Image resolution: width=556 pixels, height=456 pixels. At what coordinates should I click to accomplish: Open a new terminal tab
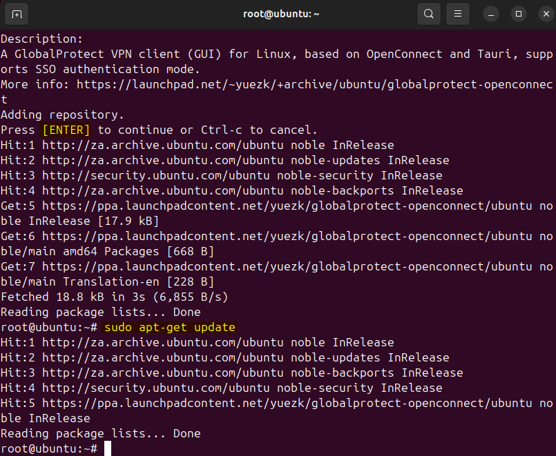(17, 14)
